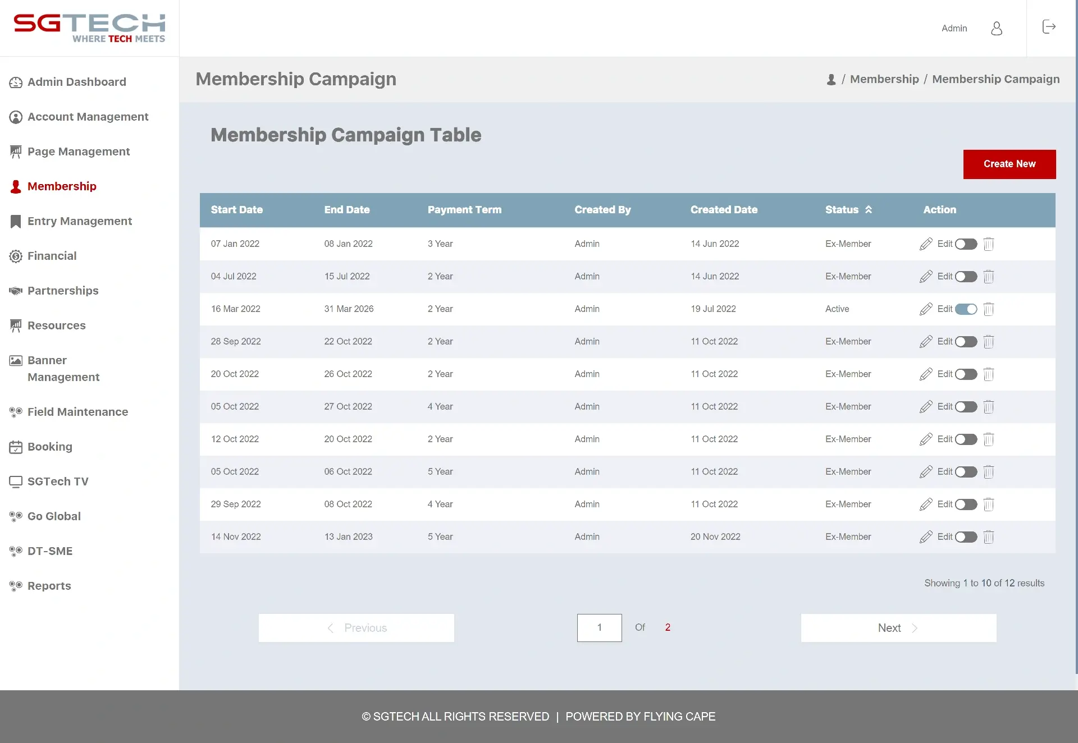Go to the next results page

(897, 627)
